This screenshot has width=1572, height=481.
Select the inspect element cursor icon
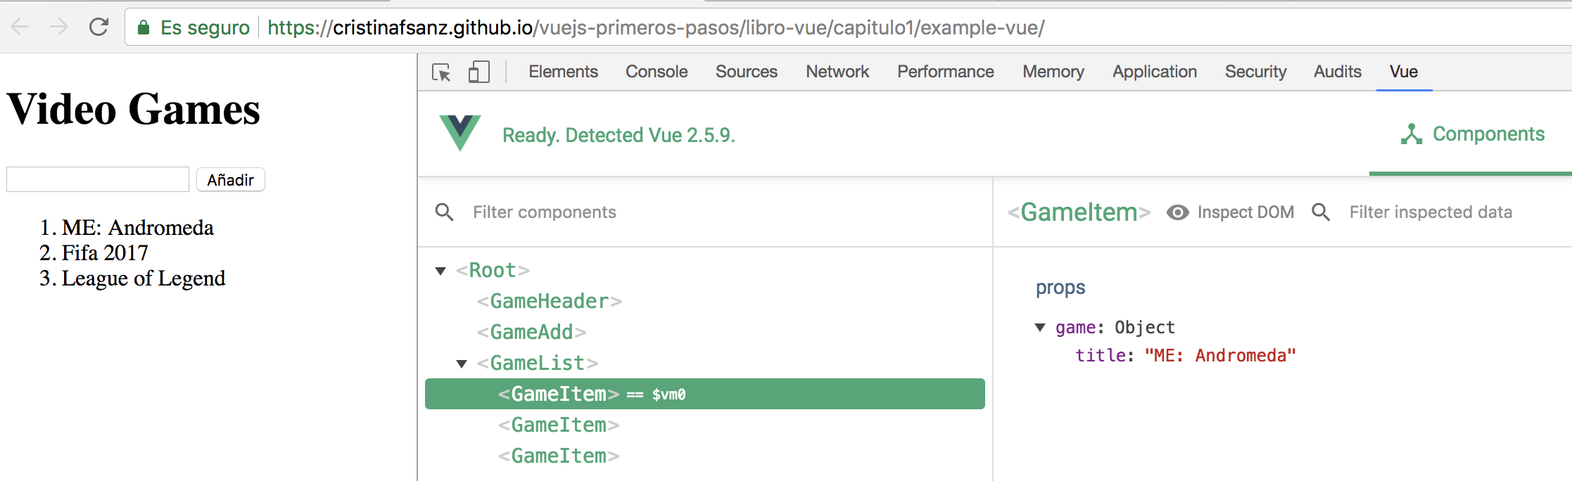click(440, 72)
